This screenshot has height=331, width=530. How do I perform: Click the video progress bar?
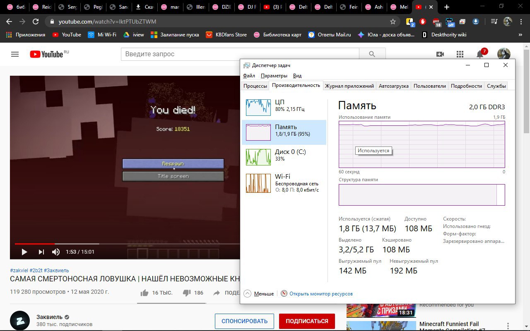click(x=127, y=244)
